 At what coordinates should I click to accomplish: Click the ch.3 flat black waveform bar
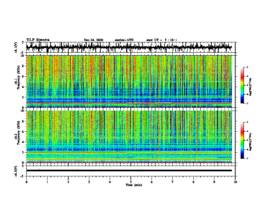tap(129, 171)
